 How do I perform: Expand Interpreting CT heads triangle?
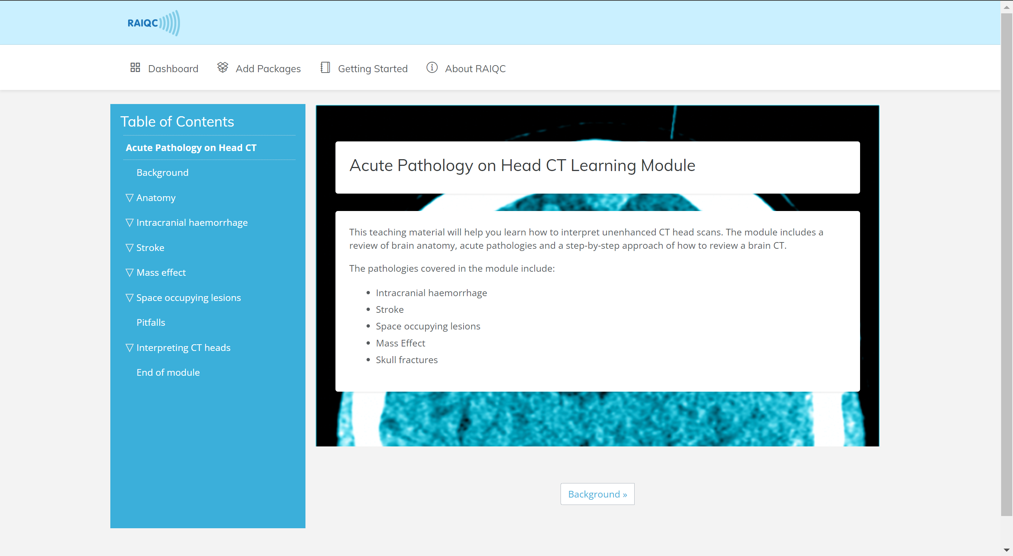[129, 348]
